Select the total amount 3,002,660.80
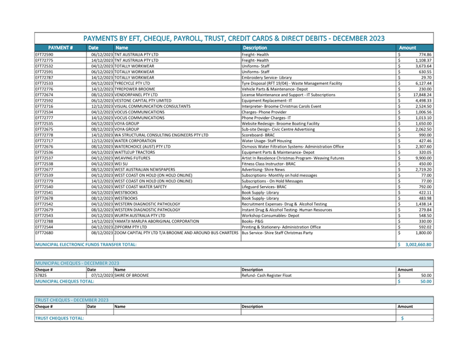The width and height of the screenshot is (469, 362). (418, 244)
